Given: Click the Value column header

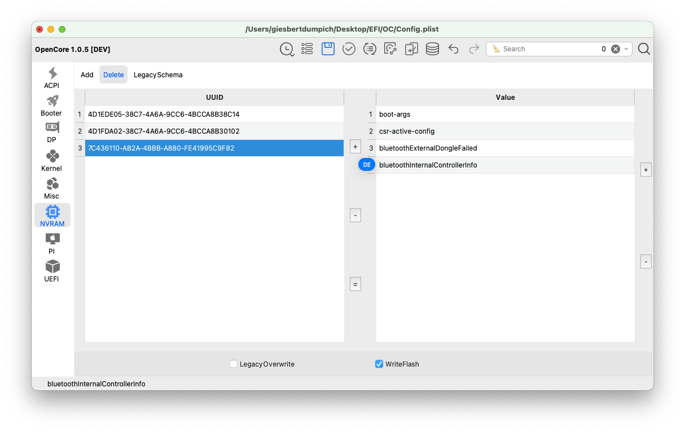Looking at the screenshot, I should [x=505, y=98].
